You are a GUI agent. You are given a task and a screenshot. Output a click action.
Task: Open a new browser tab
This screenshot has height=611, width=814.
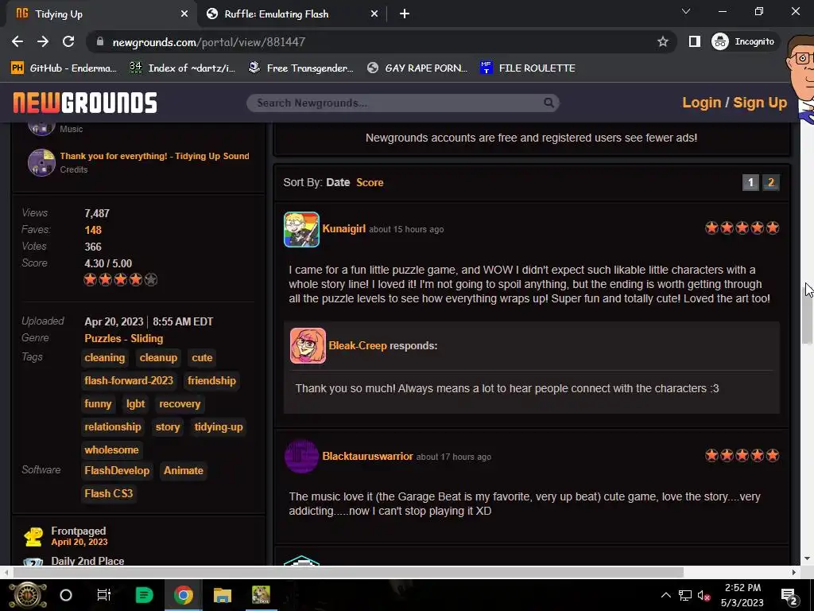[405, 14]
